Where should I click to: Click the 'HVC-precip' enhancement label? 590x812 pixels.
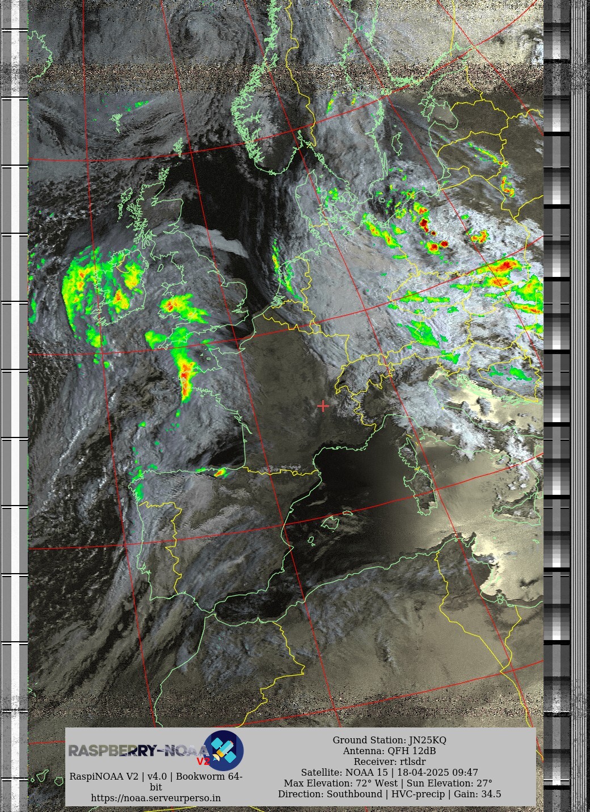point(418,794)
